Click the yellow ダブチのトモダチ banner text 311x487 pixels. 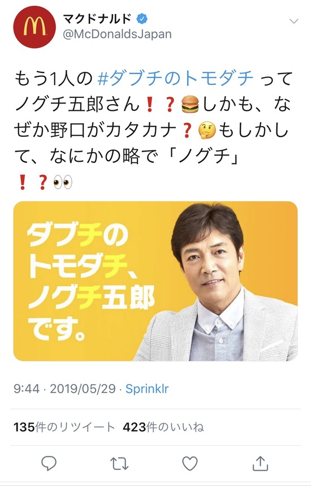[x=90, y=281]
